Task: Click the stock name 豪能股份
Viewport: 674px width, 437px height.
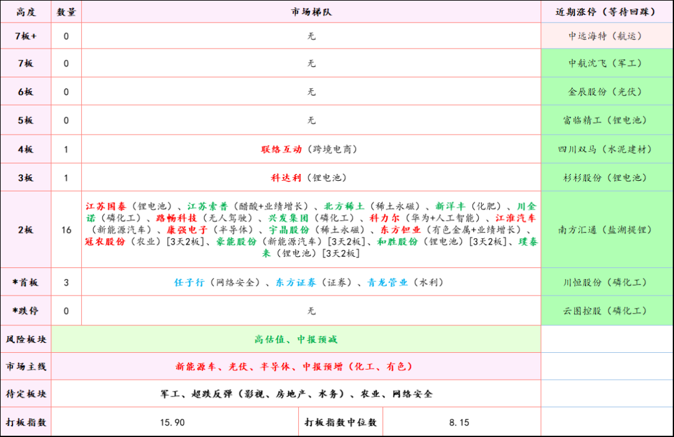Action: pos(237,242)
